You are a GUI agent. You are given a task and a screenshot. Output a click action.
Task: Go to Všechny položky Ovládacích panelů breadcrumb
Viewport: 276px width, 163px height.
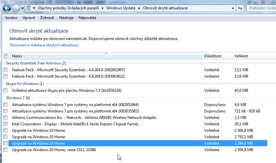click(x=68, y=8)
